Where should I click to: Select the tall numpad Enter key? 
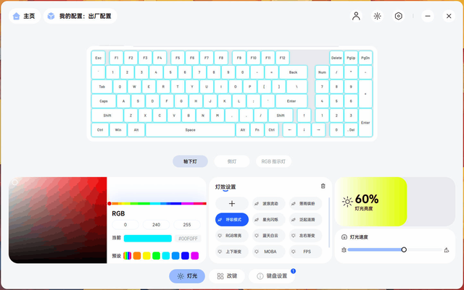(365, 122)
